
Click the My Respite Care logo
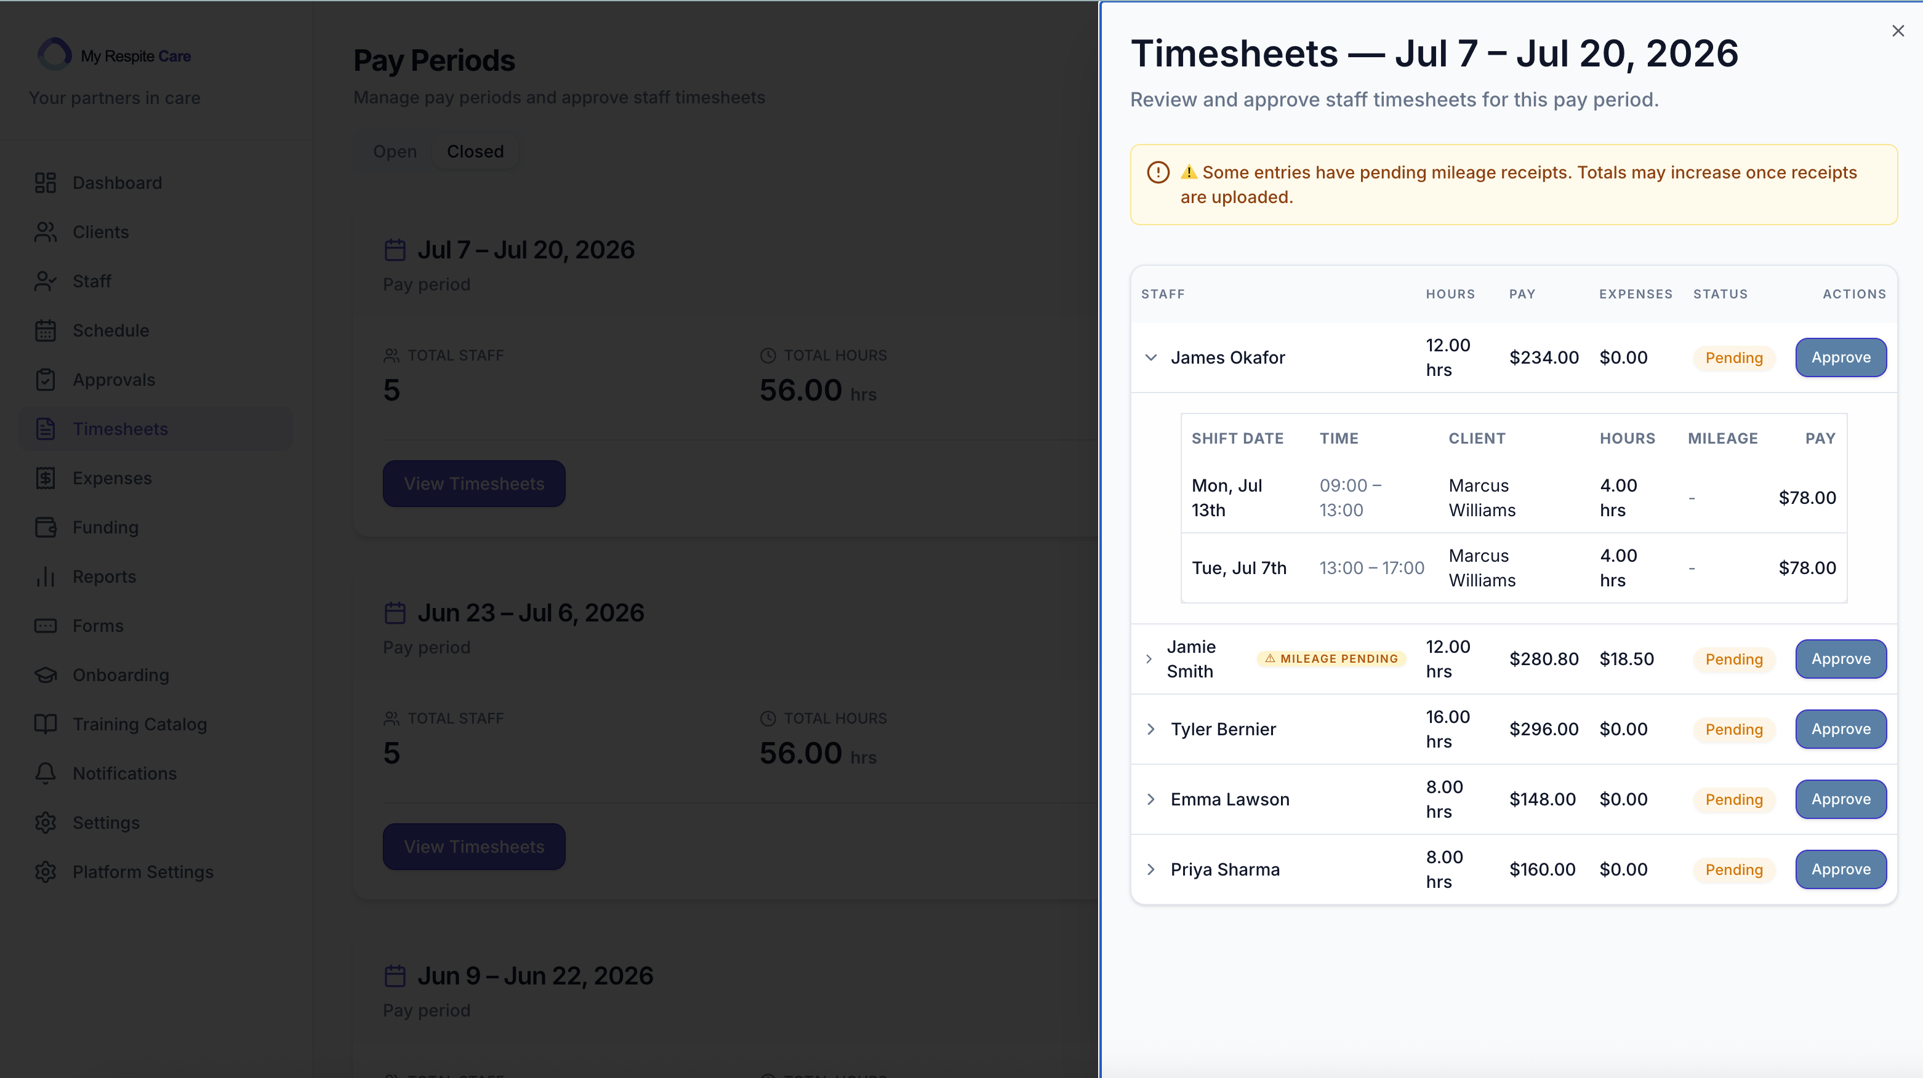pyautogui.click(x=114, y=55)
